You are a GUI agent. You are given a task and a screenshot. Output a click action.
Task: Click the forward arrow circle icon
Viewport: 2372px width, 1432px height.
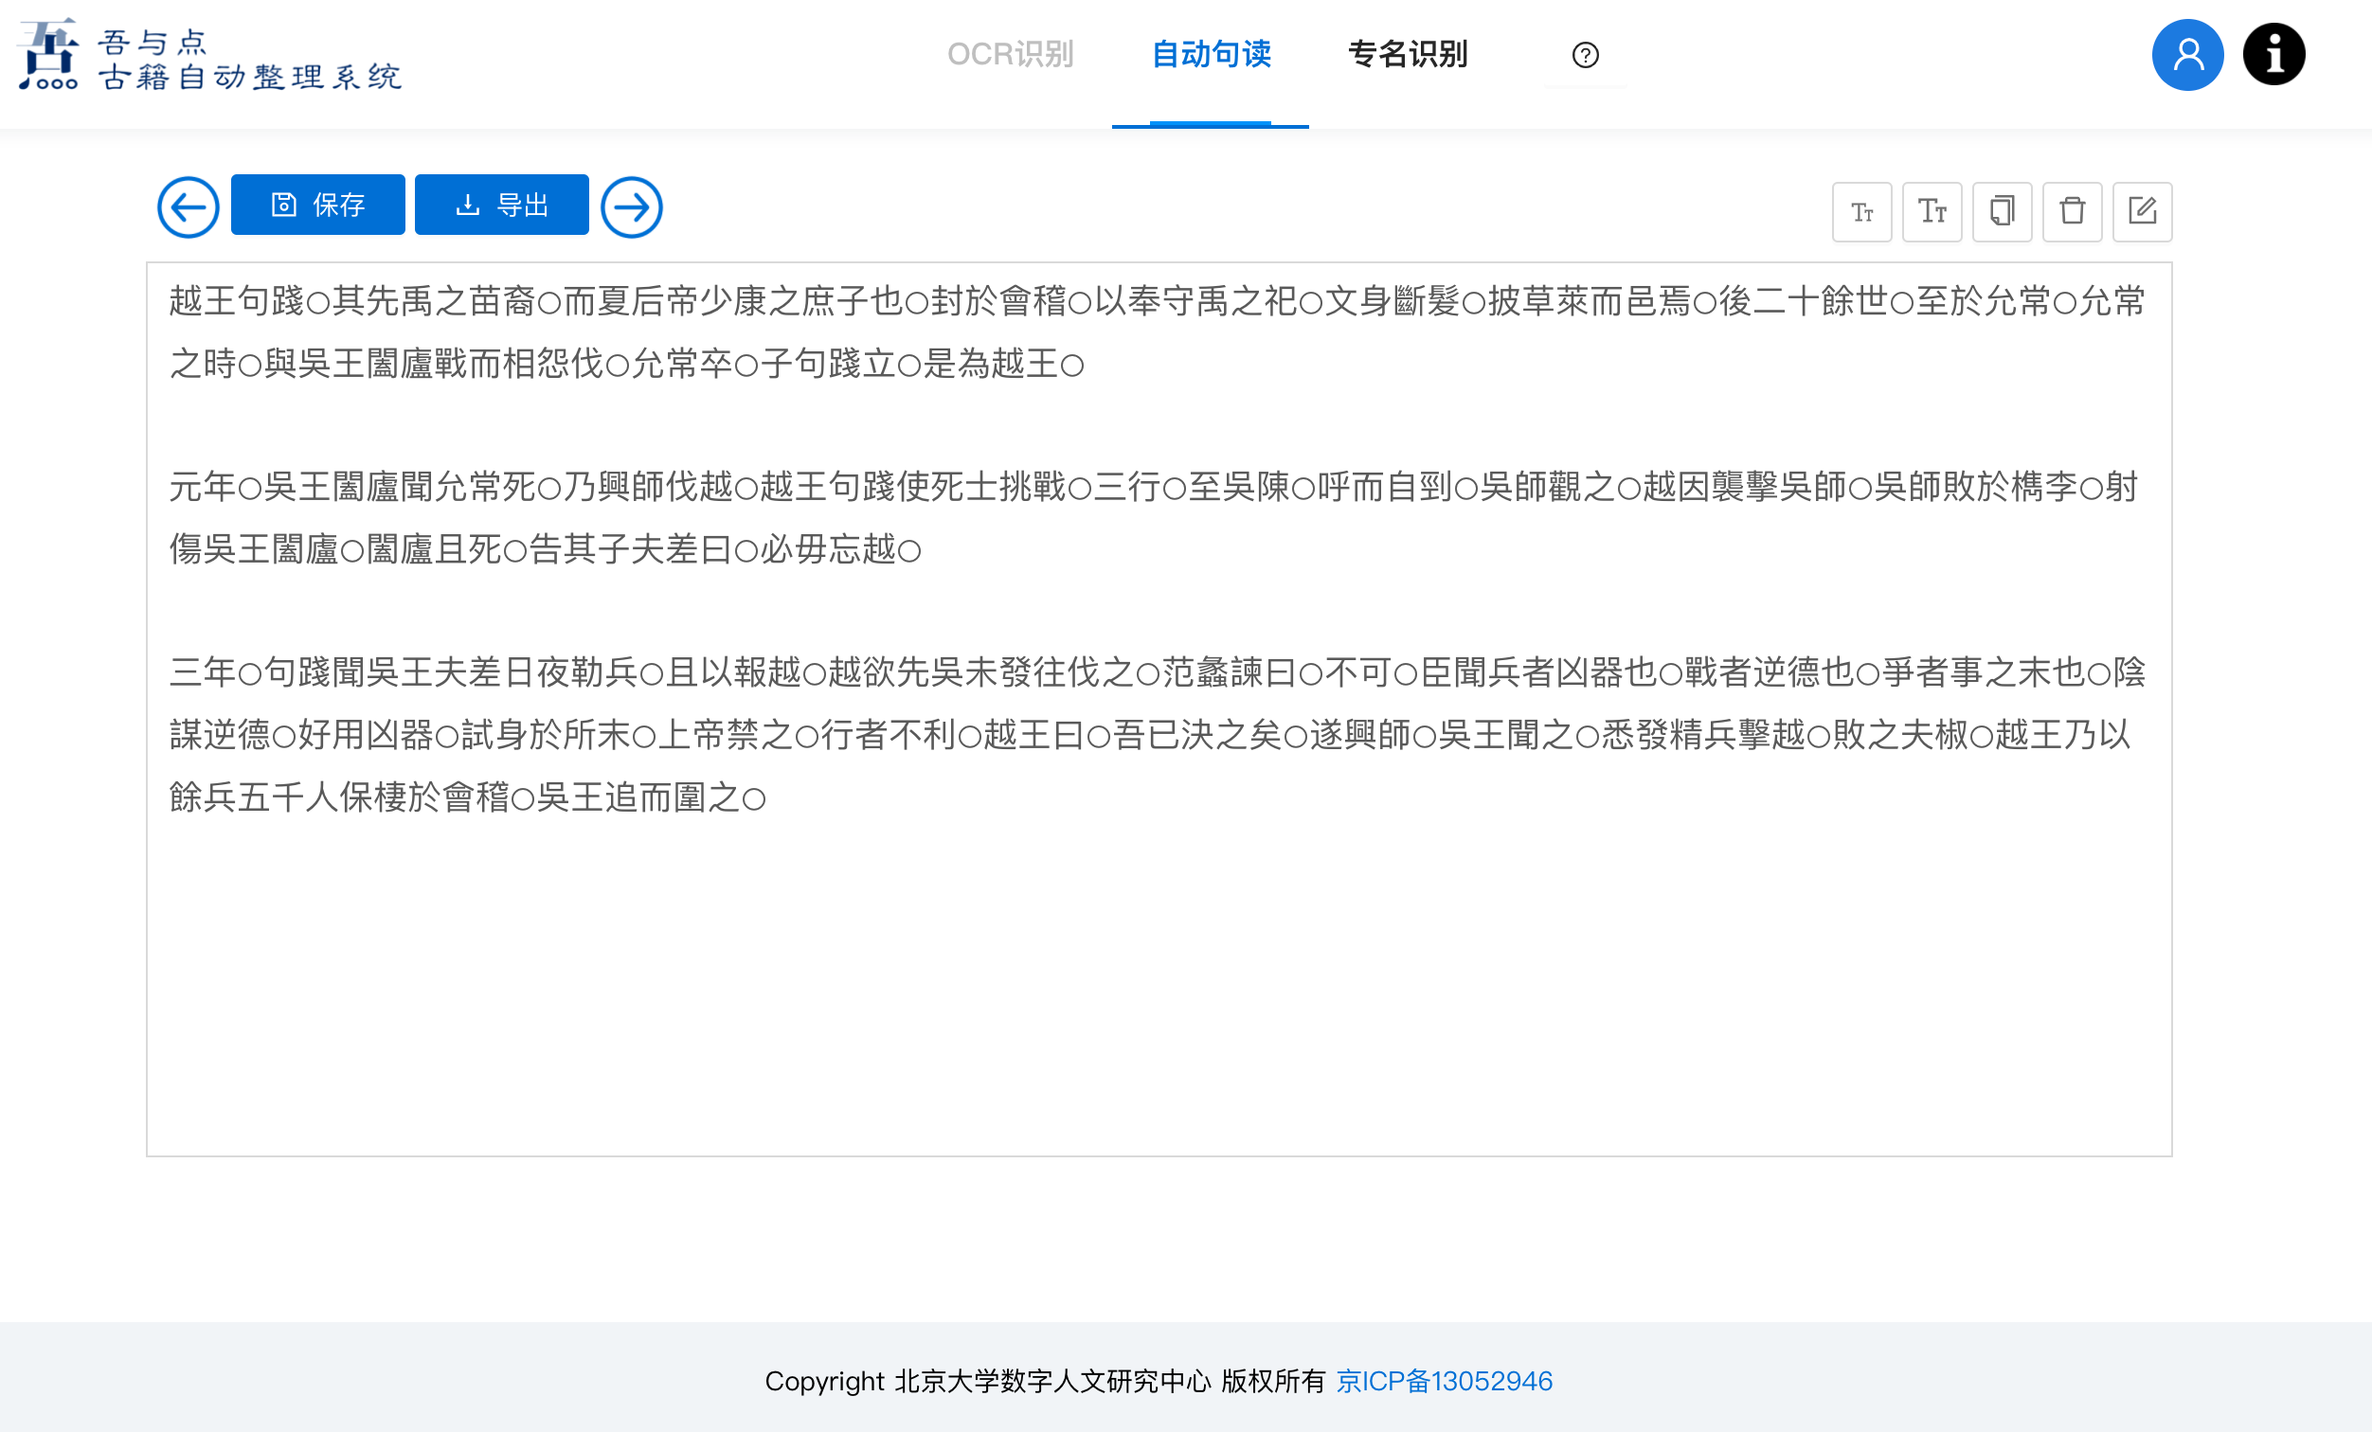632,206
